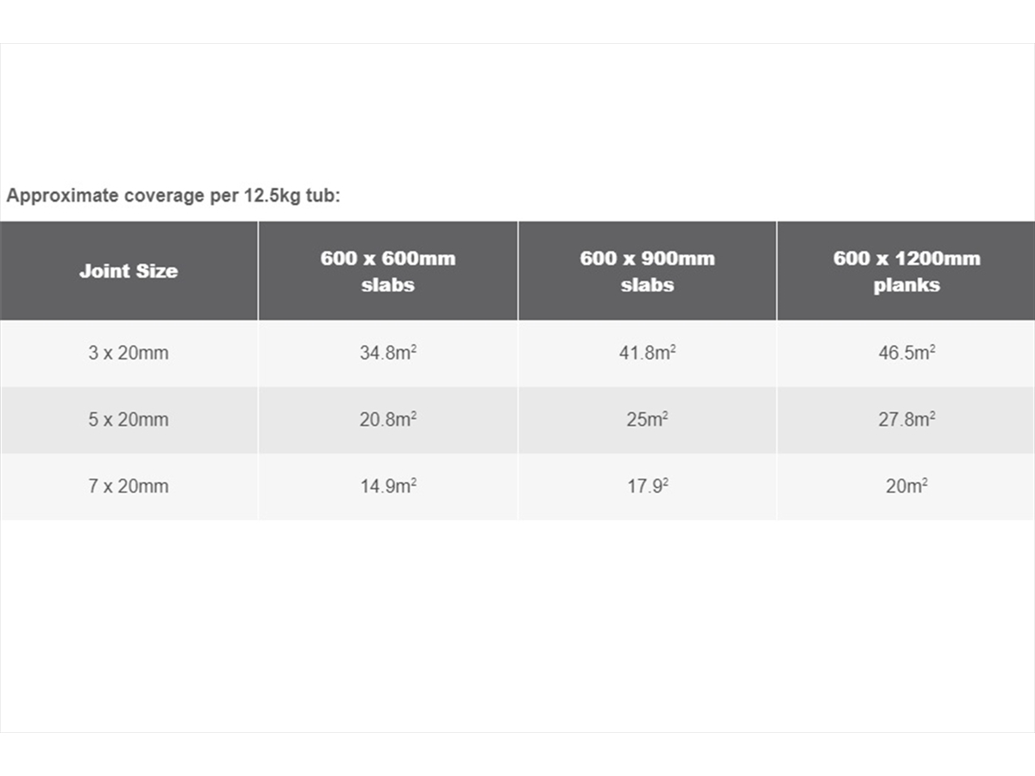
Task: Click the word "planks" in the last header
Action: 906,285
